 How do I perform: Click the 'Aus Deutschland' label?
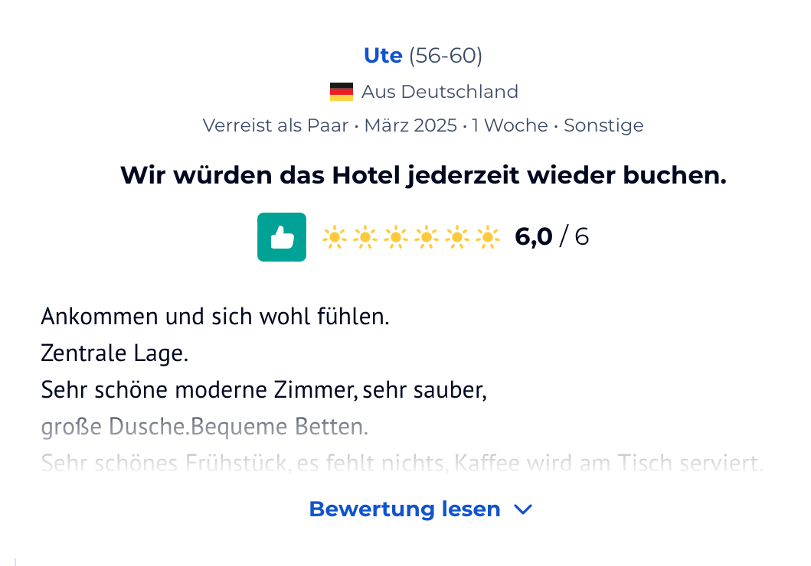pos(441,91)
